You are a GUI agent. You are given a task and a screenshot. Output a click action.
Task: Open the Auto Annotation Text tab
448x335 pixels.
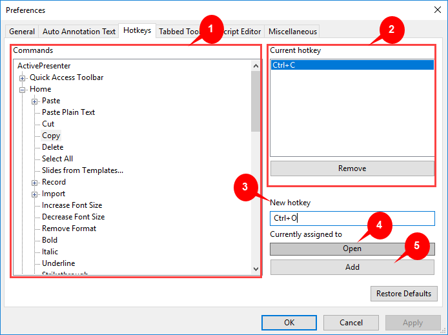(79, 32)
